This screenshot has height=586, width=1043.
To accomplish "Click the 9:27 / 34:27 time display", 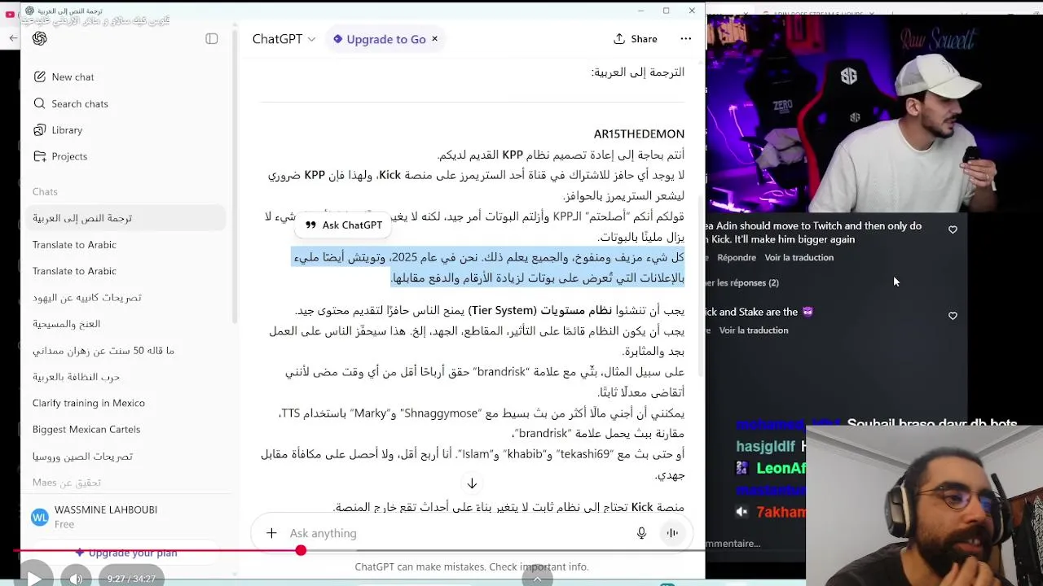I will click(x=131, y=579).
